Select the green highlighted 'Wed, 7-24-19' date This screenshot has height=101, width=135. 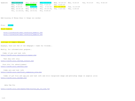[x=31, y=5]
